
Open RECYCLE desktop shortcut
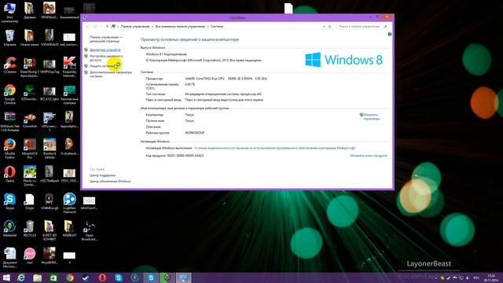tap(30, 229)
